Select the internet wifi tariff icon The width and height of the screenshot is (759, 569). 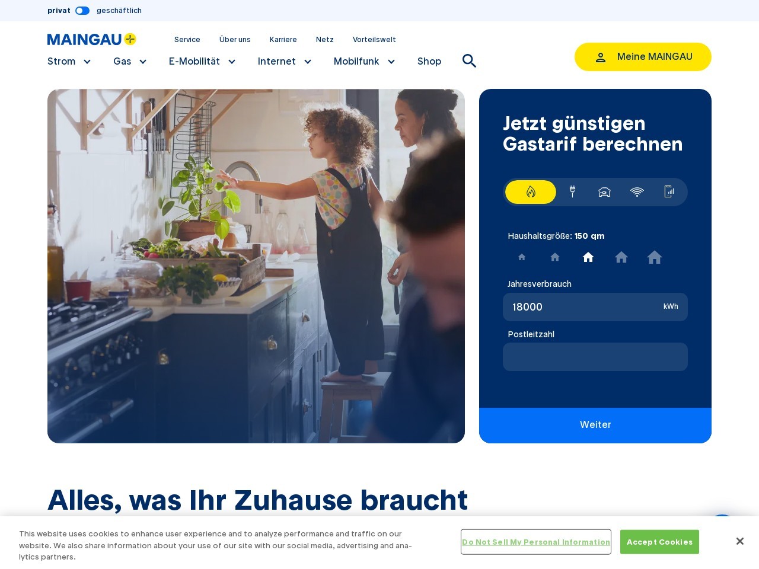(637, 191)
